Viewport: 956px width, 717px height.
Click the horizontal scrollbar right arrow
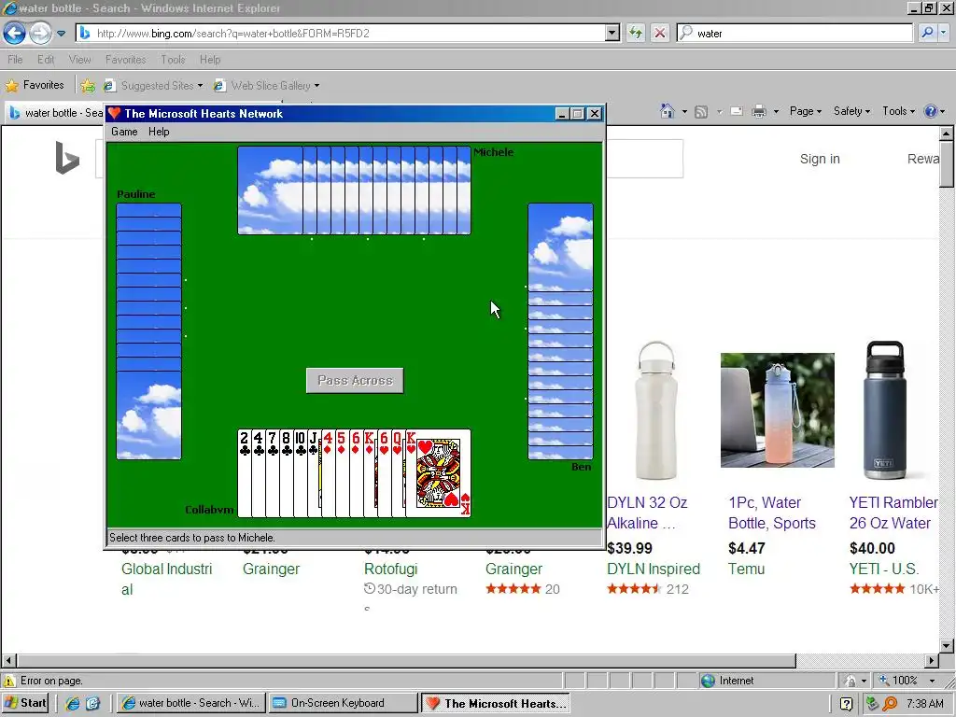932,660
